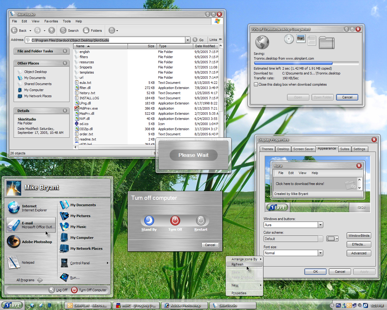Toggle the Folders pane button

tap(93, 30)
